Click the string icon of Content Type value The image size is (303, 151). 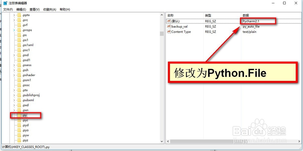pos(169,32)
